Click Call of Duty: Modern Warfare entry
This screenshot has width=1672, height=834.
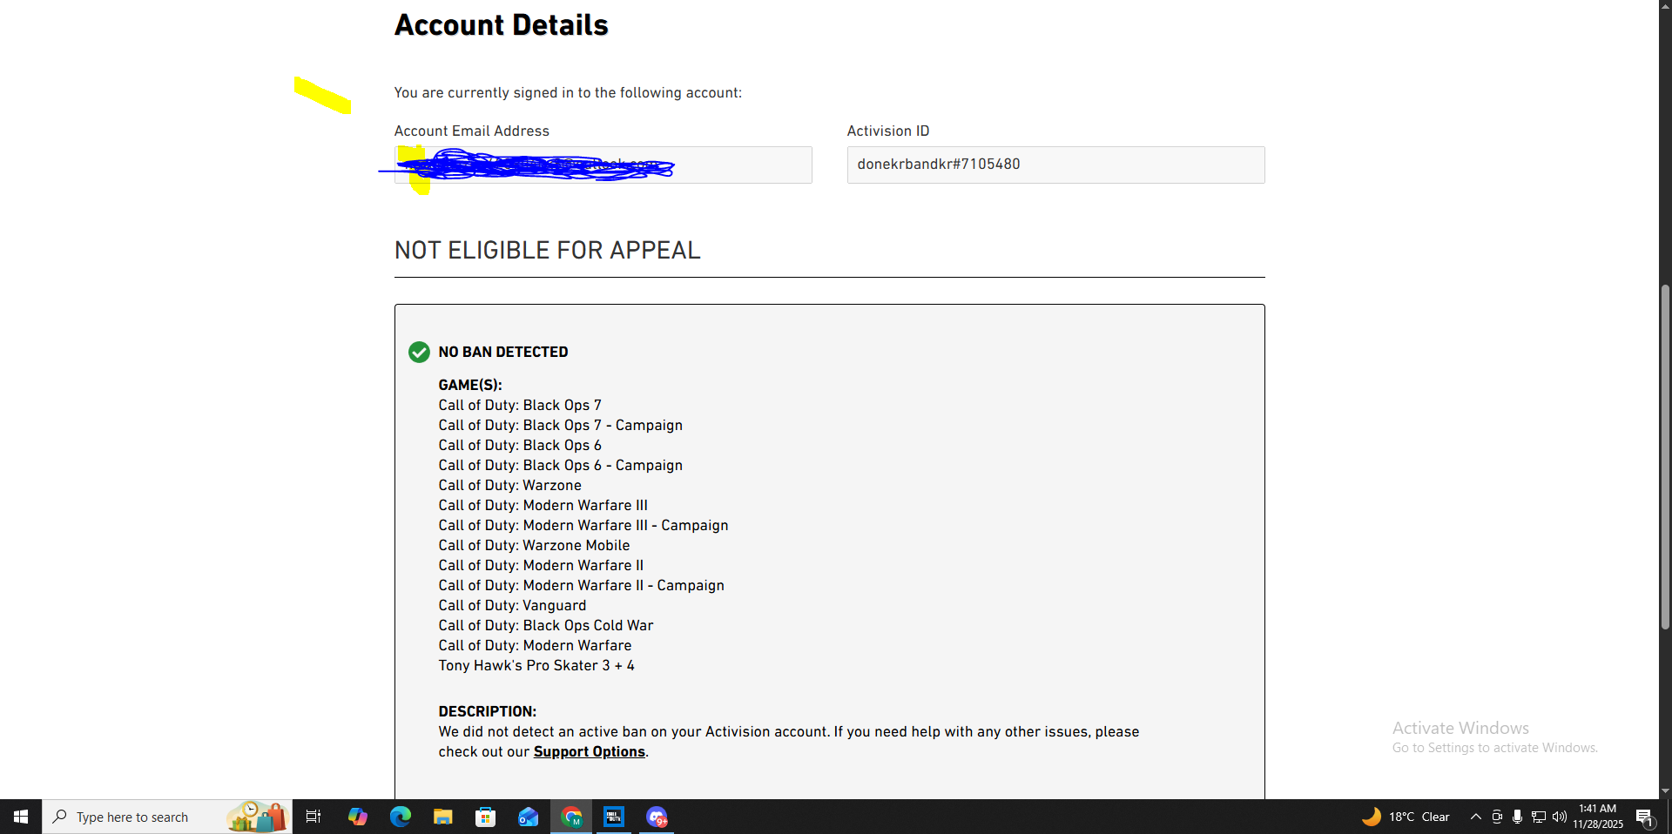pyautogui.click(x=536, y=645)
